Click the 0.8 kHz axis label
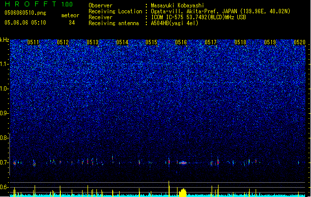This screenshot has height=197, width=311. coord(4,138)
